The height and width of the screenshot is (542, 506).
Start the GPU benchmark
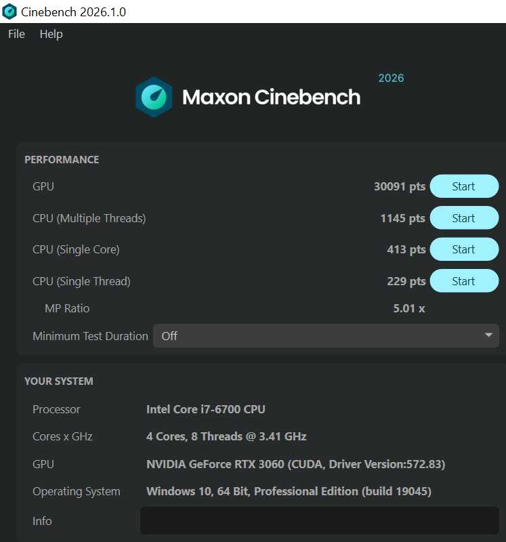click(x=464, y=186)
